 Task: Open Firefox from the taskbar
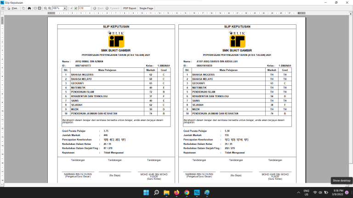(x=176, y=193)
